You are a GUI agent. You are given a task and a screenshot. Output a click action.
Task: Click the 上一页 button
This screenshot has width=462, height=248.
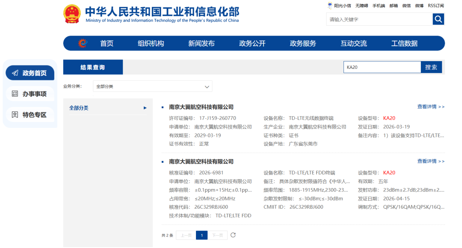coord(186,235)
